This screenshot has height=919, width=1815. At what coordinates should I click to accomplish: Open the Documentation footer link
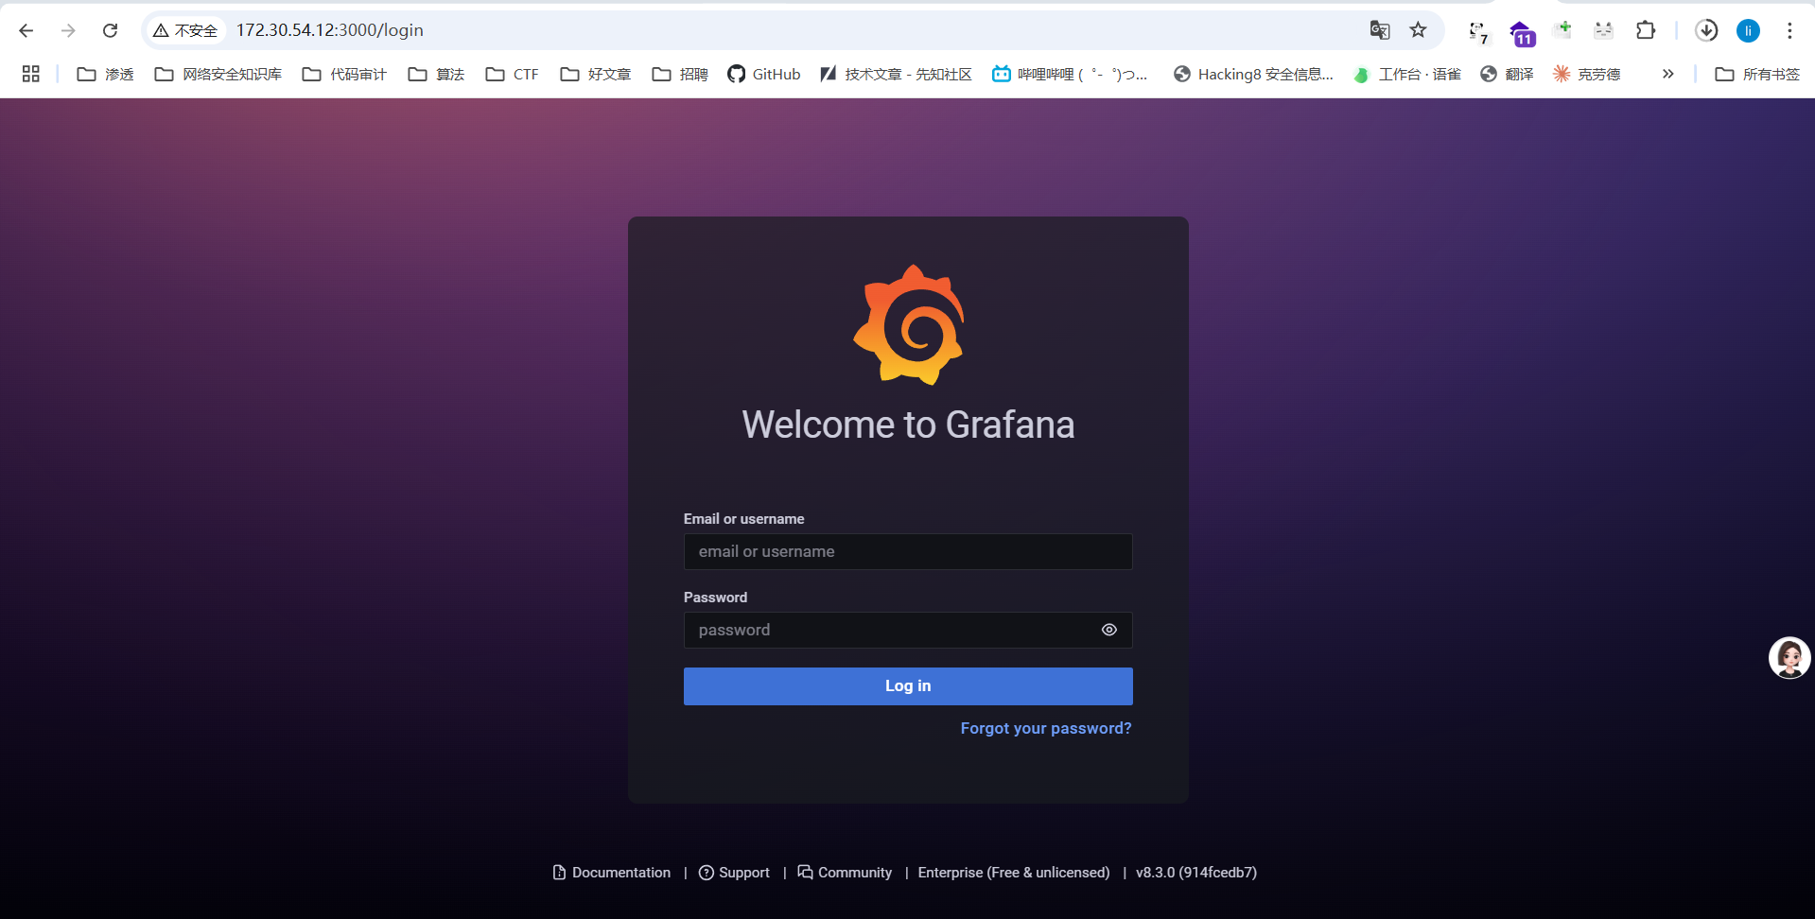point(612,873)
